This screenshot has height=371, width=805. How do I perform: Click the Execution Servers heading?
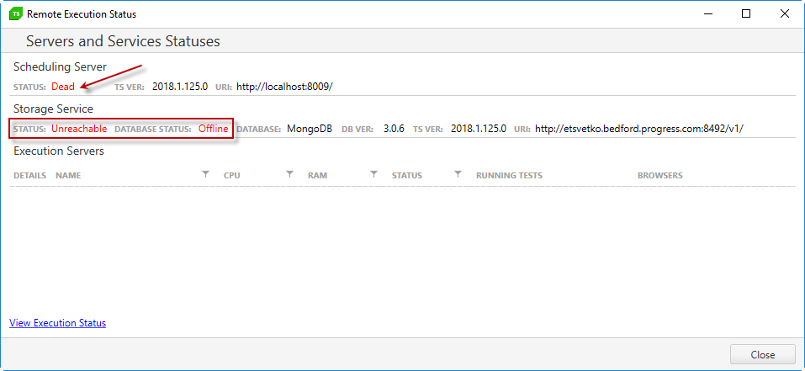(59, 151)
